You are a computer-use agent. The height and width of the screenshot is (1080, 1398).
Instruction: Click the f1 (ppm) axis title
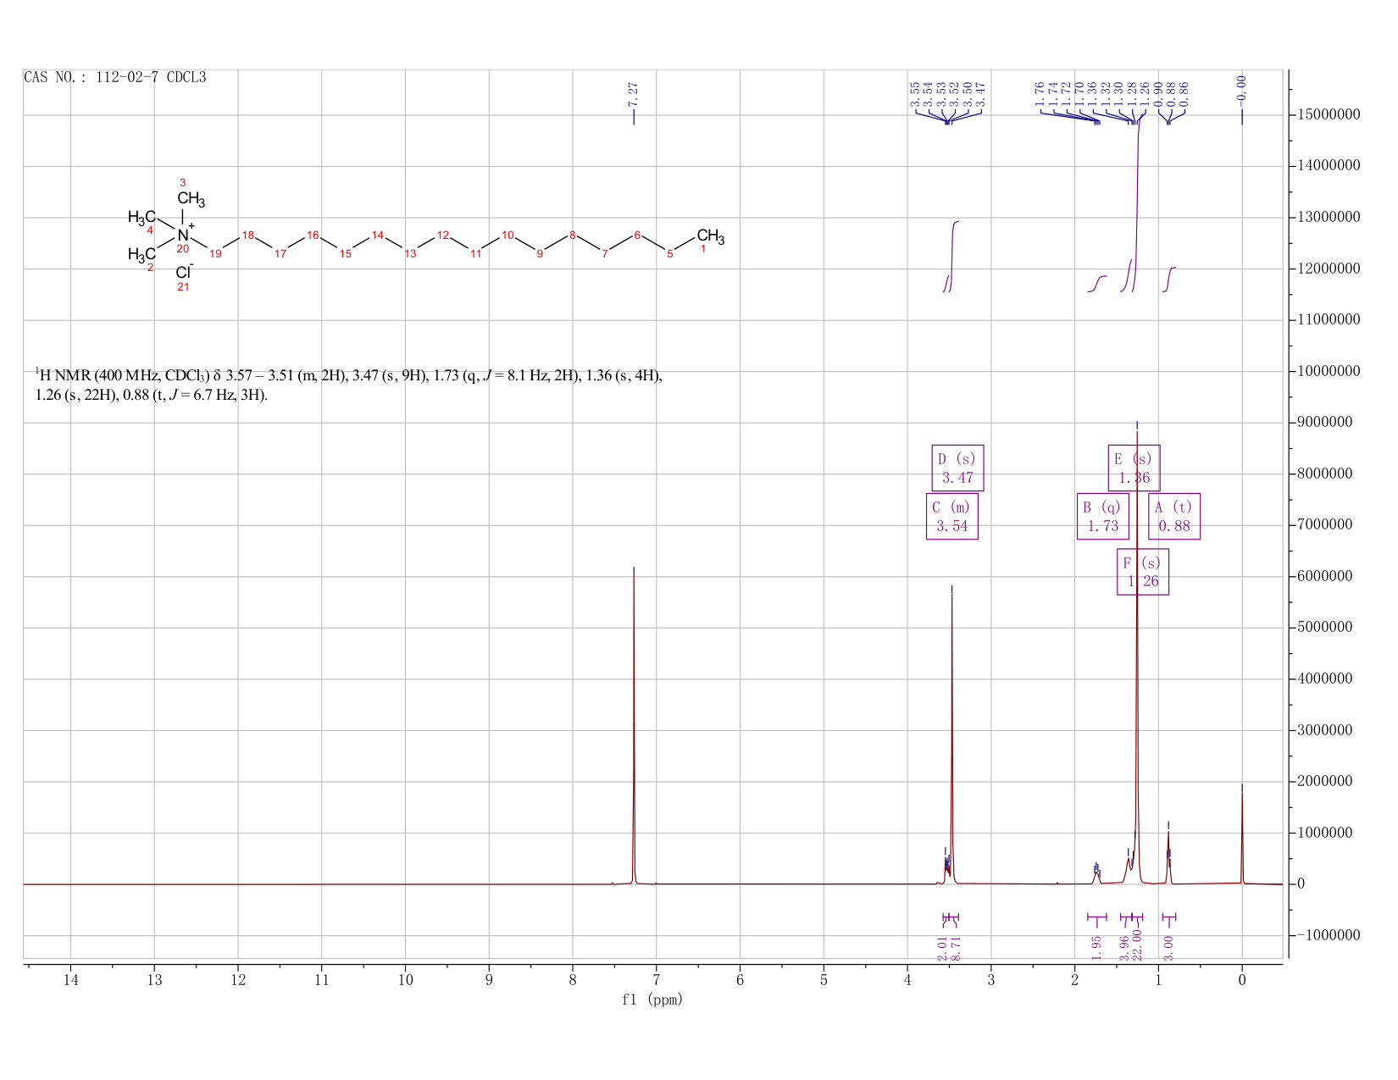pyautogui.click(x=652, y=1000)
